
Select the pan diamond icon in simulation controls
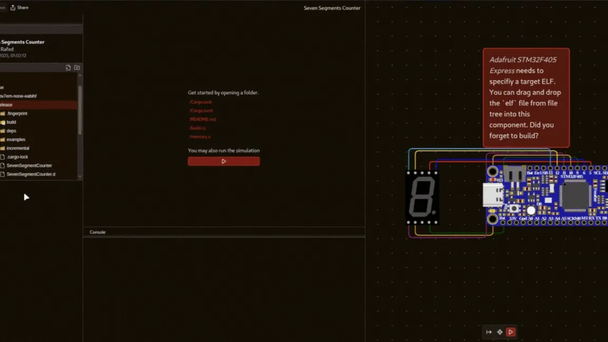click(499, 332)
